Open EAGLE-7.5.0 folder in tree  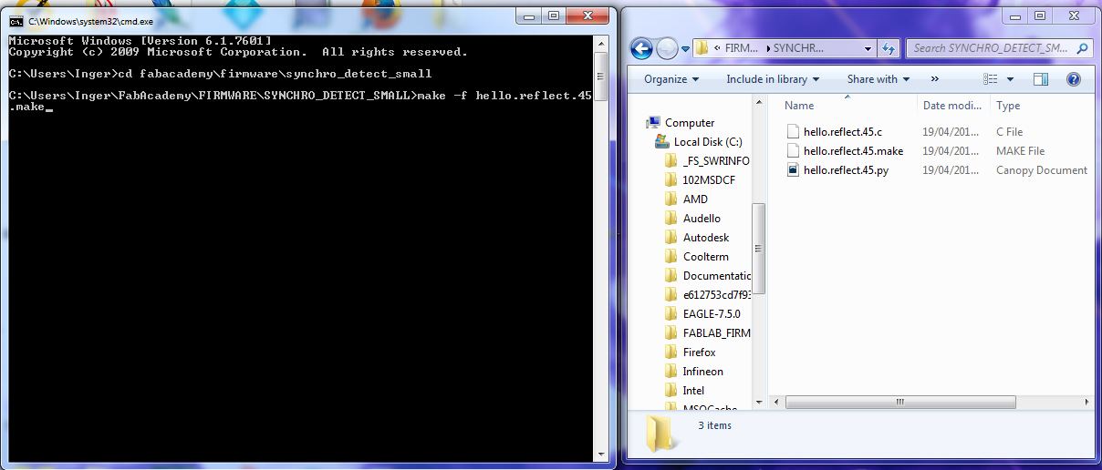712,314
